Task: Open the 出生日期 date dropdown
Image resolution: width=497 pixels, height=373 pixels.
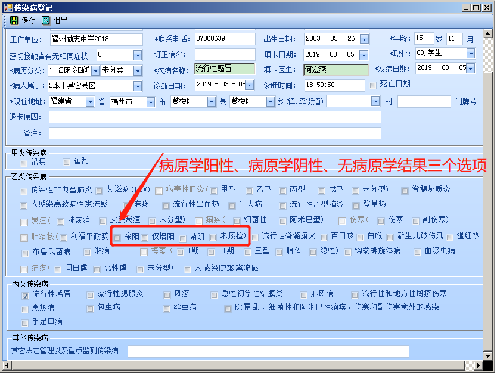Action: point(364,39)
